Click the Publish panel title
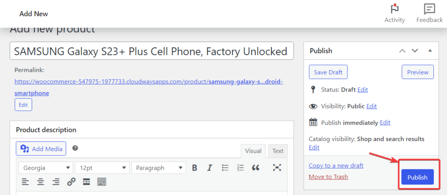 point(321,51)
